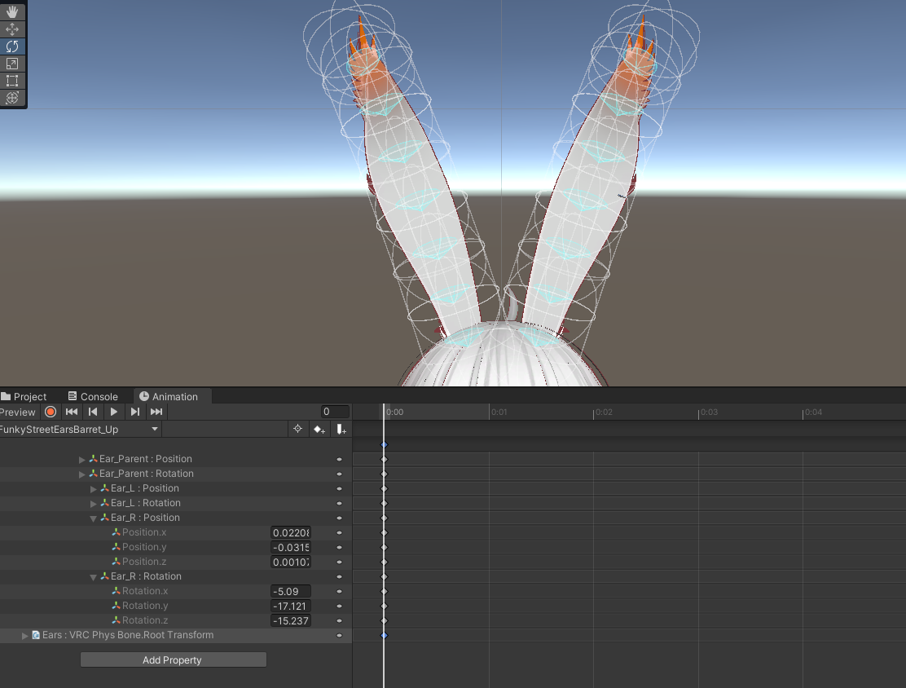906x688 pixels.
Task: Collapse Ear_R : Position property
Action: [x=94, y=518]
